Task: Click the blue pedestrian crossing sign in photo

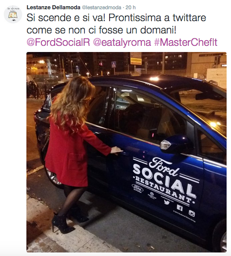Action: (x=114, y=64)
